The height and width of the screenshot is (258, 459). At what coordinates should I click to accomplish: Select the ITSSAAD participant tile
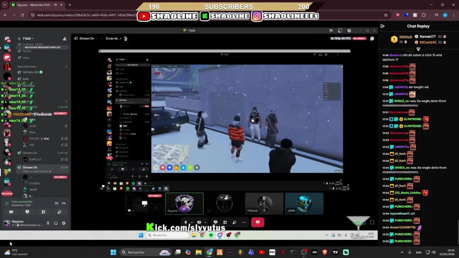pos(264,204)
